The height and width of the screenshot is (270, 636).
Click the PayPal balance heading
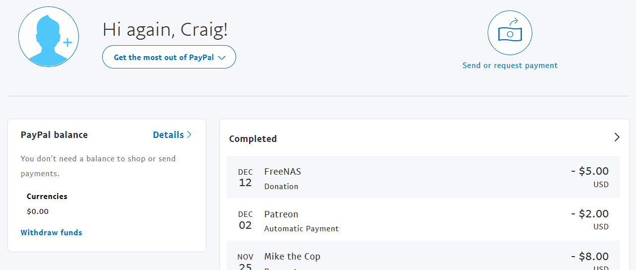tap(54, 135)
